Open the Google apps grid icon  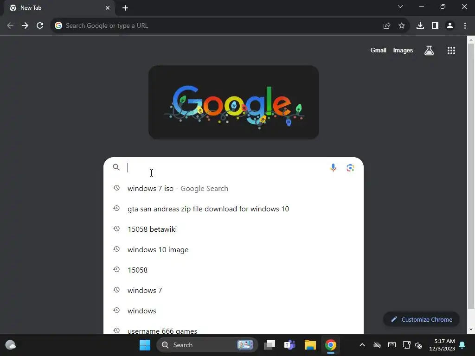(451, 51)
